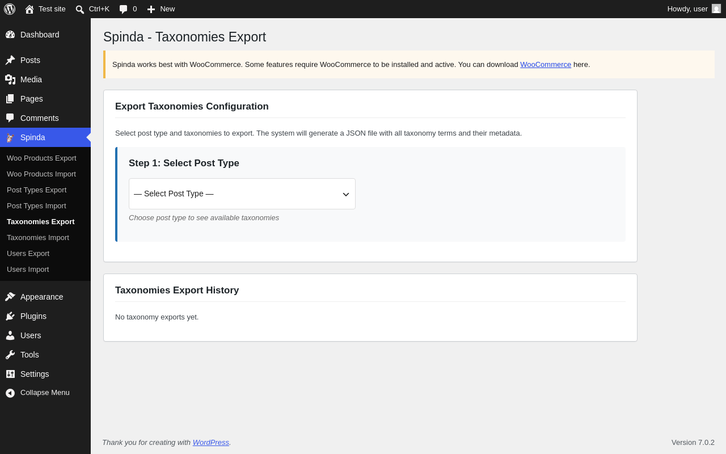Click Ctrl+K search shortcut label
The height and width of the screenshot is (454, 726).
99,9
